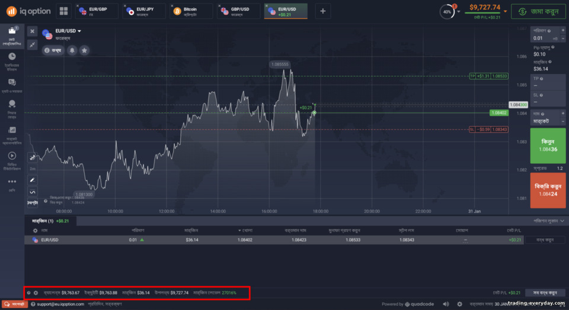The width and height of the screenshot is (569, 310).
Task: Add EUR/USD to favorites with star
Action: (x=84, y=50)
